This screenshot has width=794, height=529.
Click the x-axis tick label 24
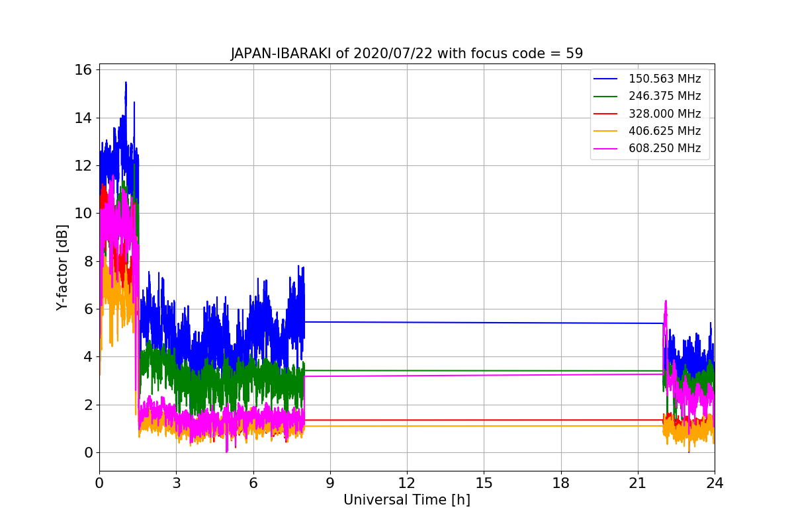coord(715,483)
